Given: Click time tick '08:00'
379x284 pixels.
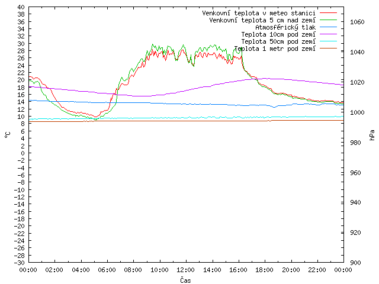Looking at the screenshot, I should [x=133, y=270].
